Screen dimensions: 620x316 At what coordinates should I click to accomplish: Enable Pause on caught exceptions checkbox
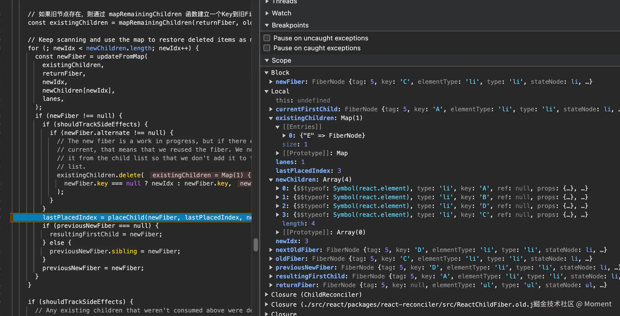(x=267, y=48)
